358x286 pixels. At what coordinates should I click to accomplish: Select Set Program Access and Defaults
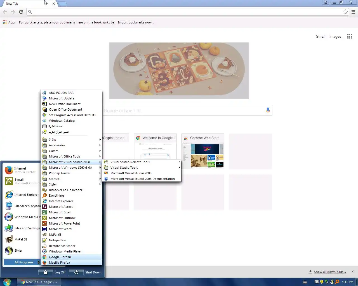click(x=71, y=115)
